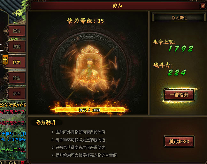Click the flaming cultivation progress bar
This screenshot has width=207, height=164.
pyautogui.click(x=89, y=110)
